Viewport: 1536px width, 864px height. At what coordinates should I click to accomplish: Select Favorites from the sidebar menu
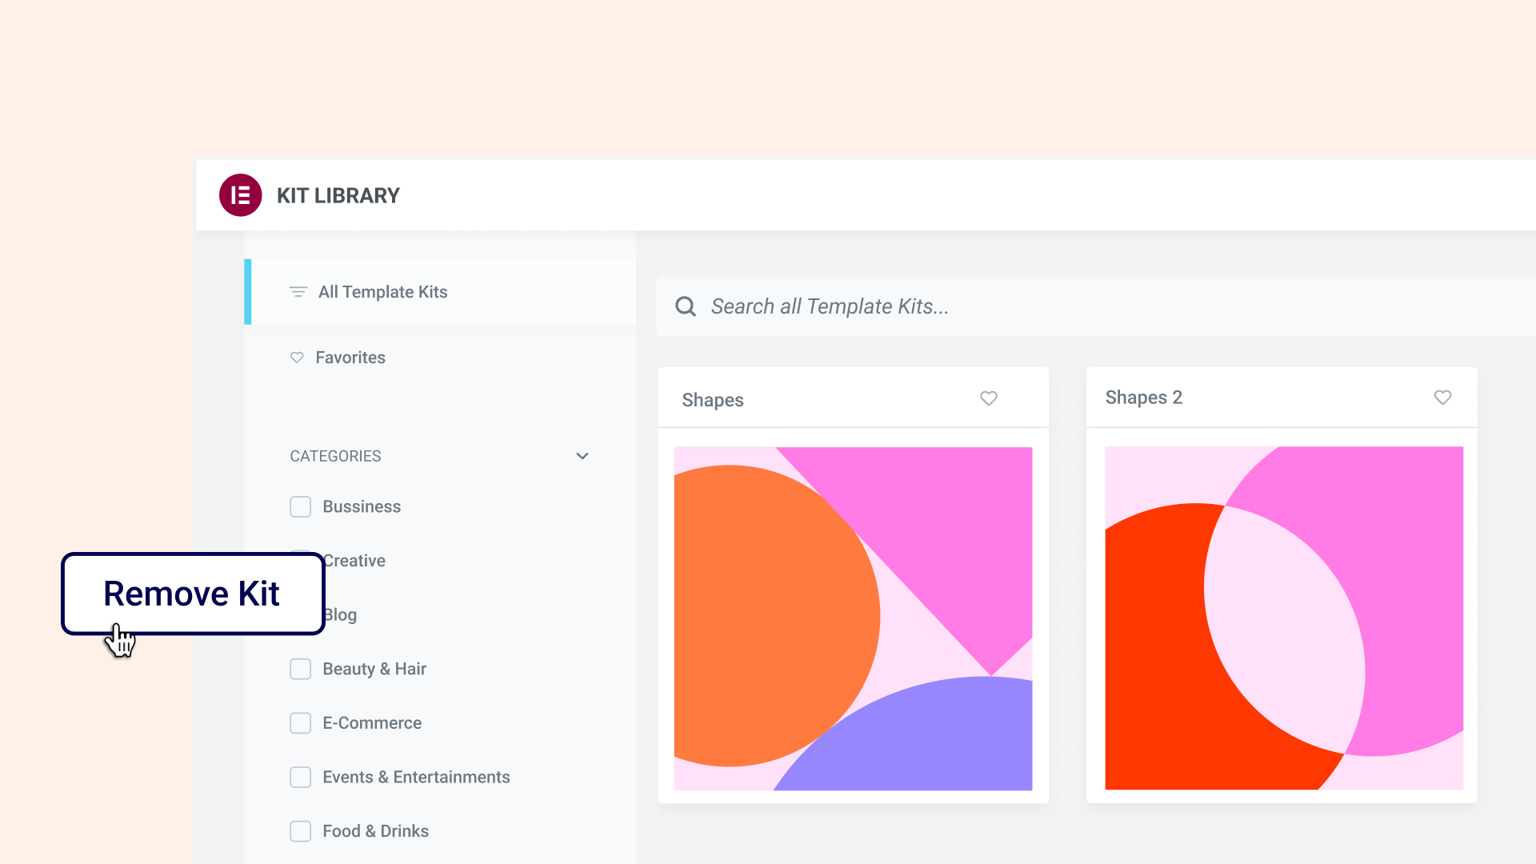[x=350, y=358]
